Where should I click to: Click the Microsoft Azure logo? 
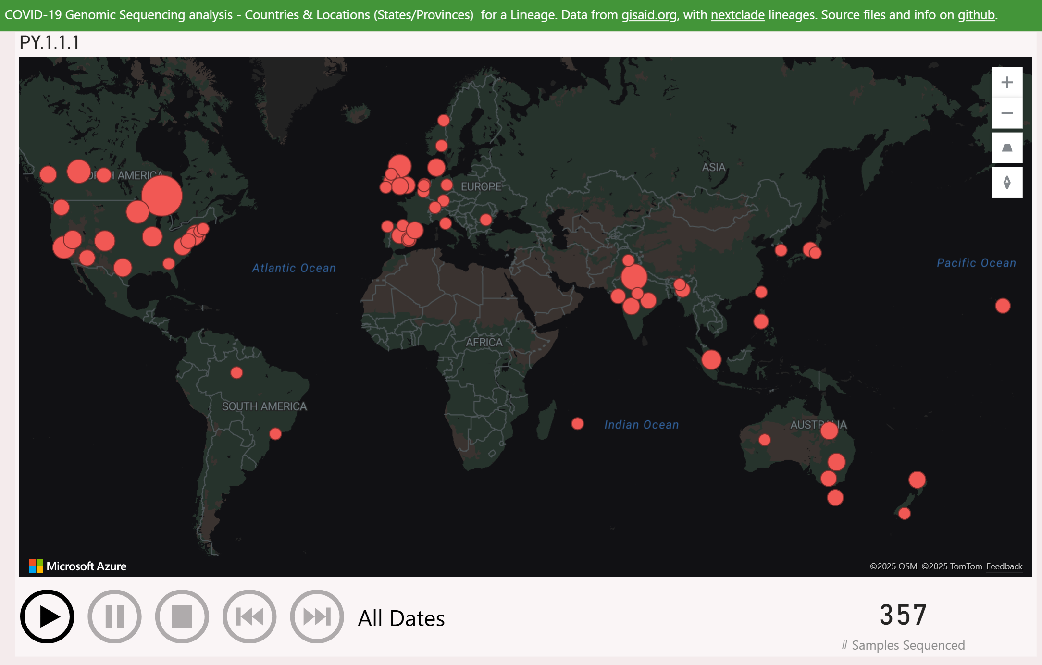pos(78,566)
